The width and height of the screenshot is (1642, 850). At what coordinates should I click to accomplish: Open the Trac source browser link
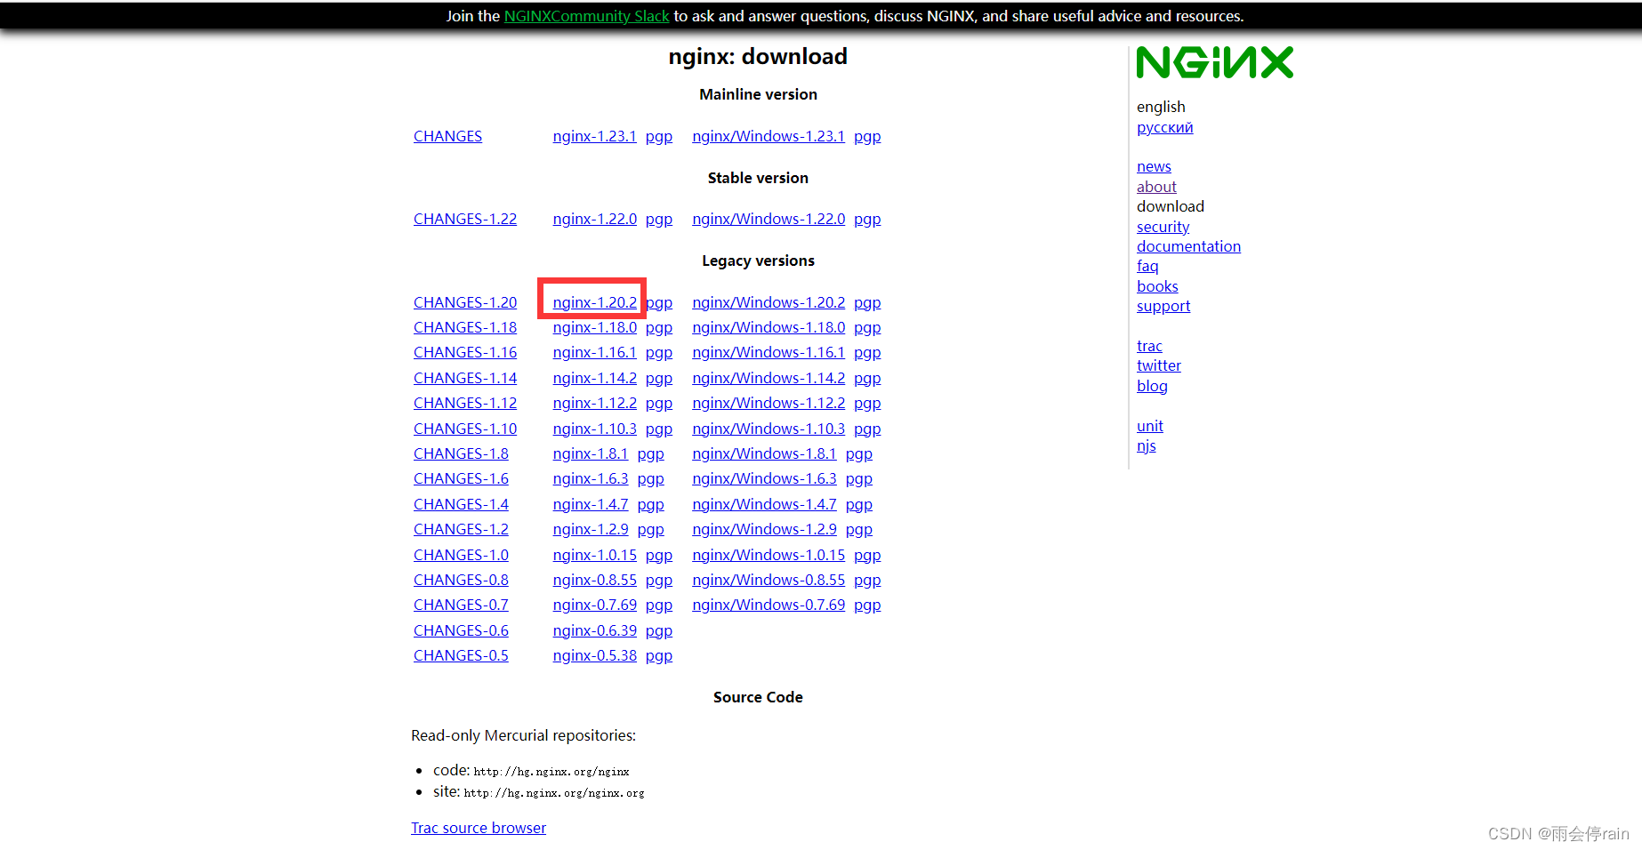point(479,828)
